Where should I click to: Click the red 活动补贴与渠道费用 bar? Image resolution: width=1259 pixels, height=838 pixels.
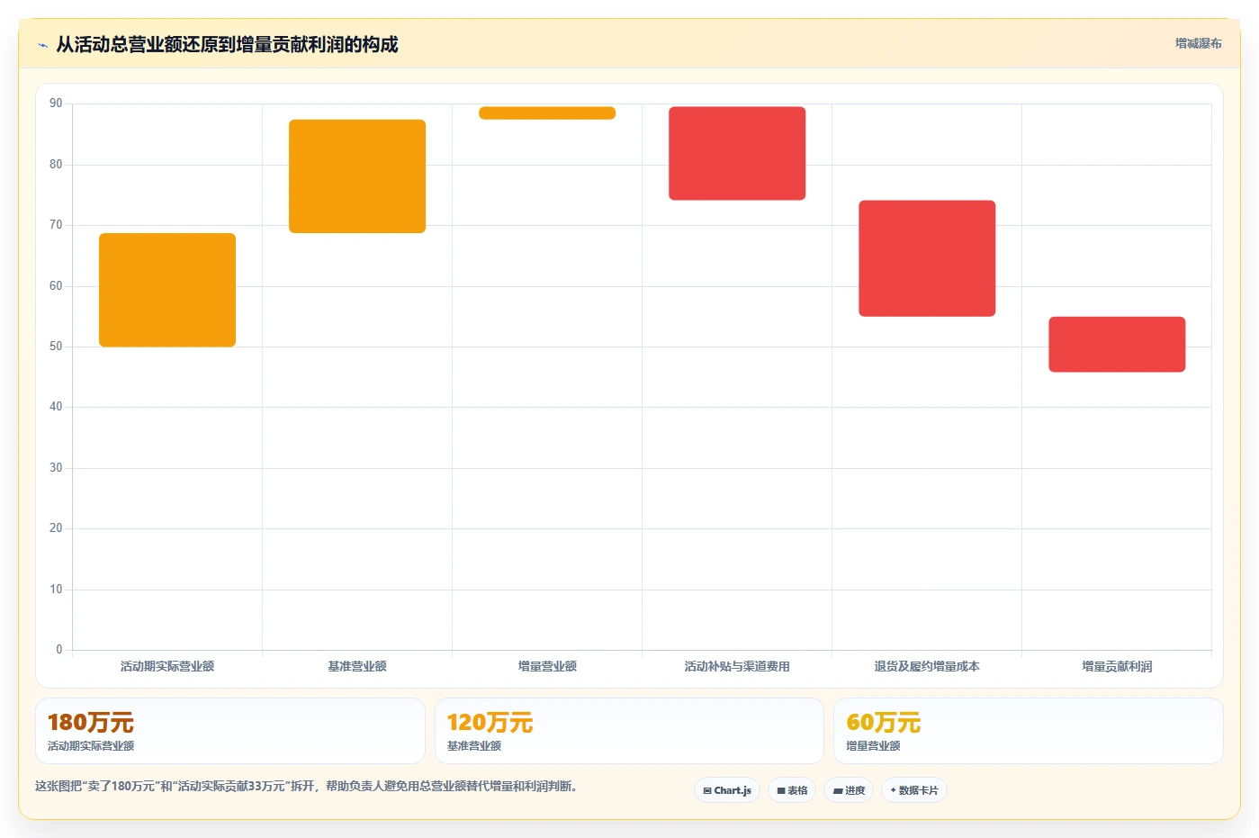(x=737, y=153)
